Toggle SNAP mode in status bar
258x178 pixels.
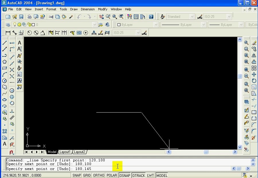coord(77,175)
